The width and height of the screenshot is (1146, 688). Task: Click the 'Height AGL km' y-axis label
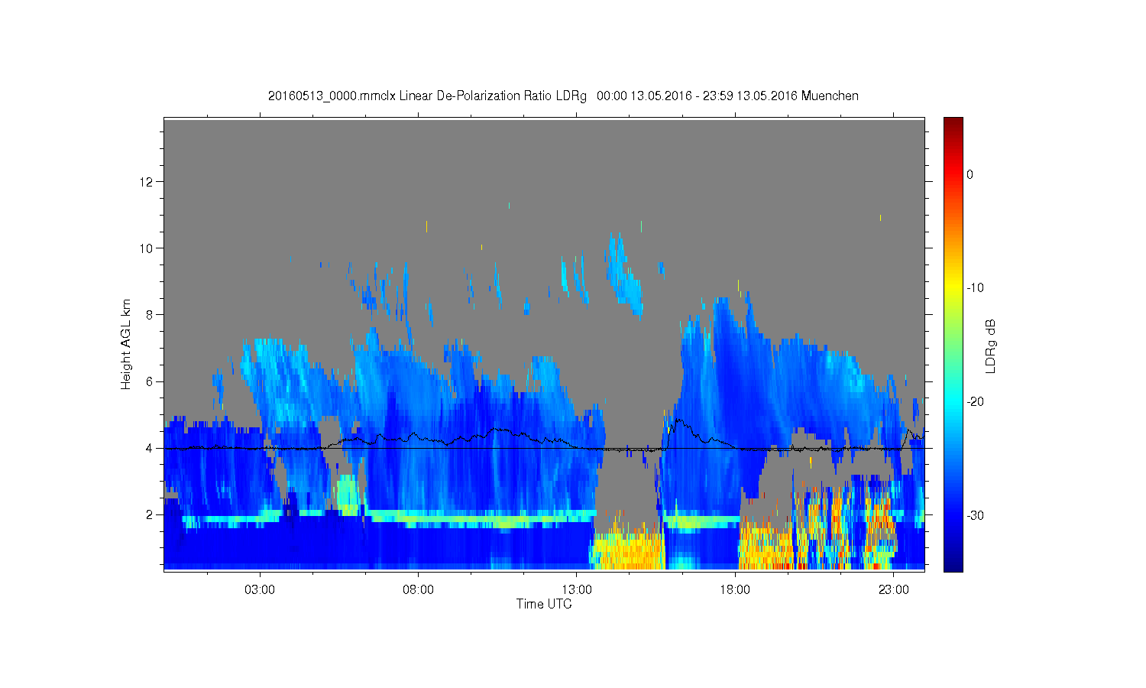(x=126, y=344)
